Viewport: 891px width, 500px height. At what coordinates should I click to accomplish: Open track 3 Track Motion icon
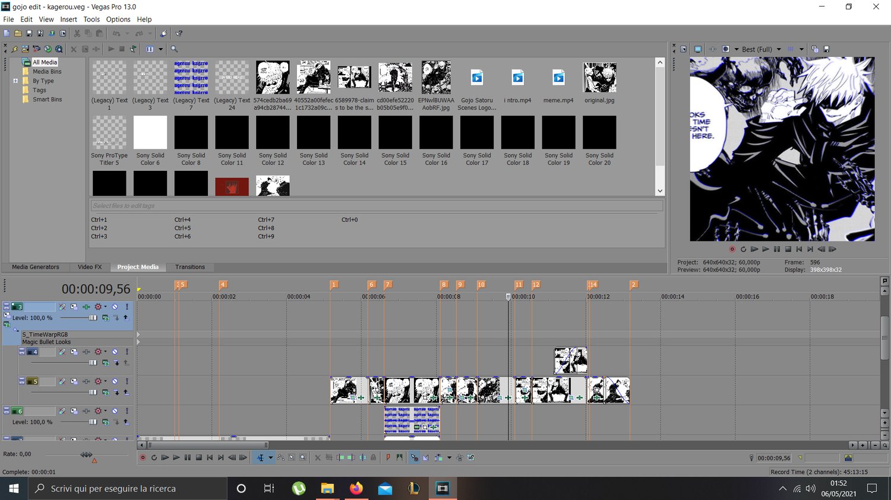74,307
